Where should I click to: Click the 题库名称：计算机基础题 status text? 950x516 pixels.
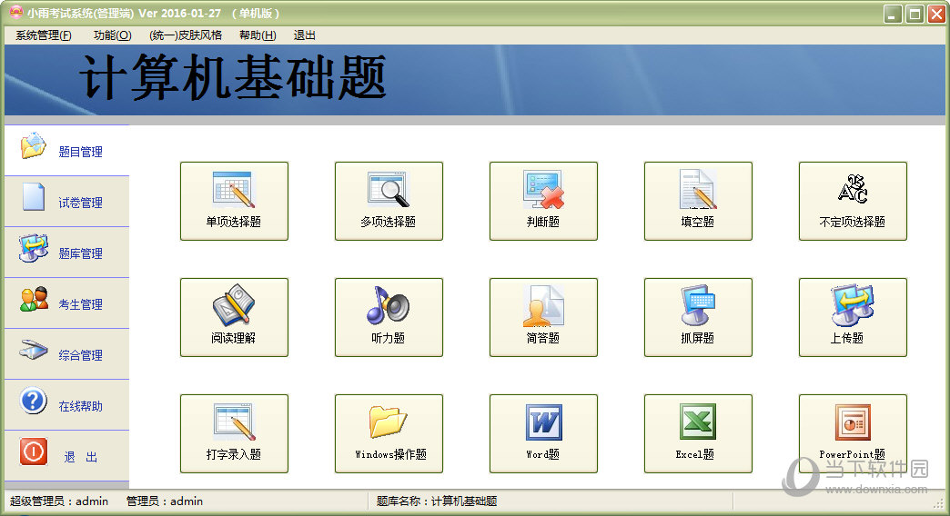pos(437,501)
